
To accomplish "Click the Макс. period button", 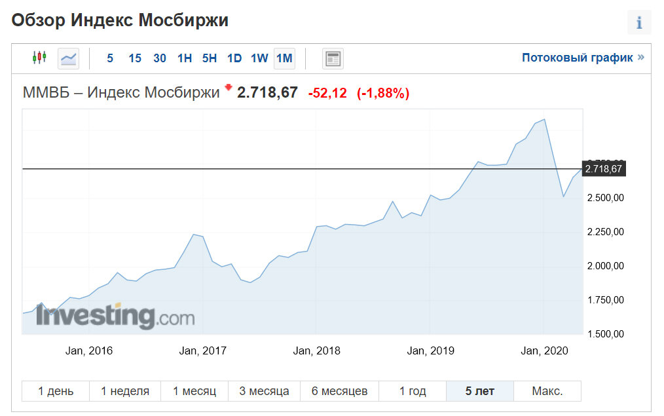I will pos(547,390).
